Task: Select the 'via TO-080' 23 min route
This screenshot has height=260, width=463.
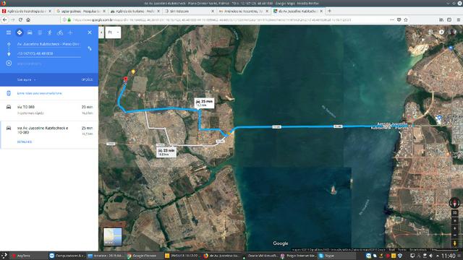Action: click(49, 110)
